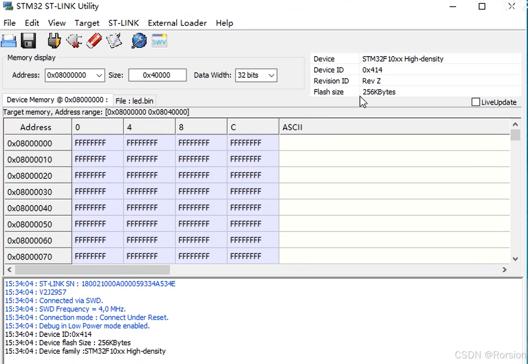Click the horizontal scrollbar left arrow
Image resolution: width=528 pixels, height=364 pixels.
point(9,270)
